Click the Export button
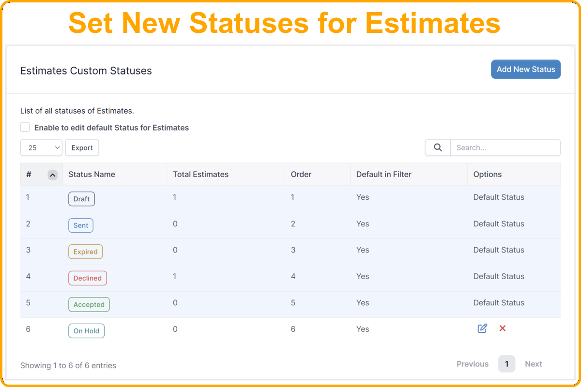This screenshot has width=581, height=387. tap(82, 147)
